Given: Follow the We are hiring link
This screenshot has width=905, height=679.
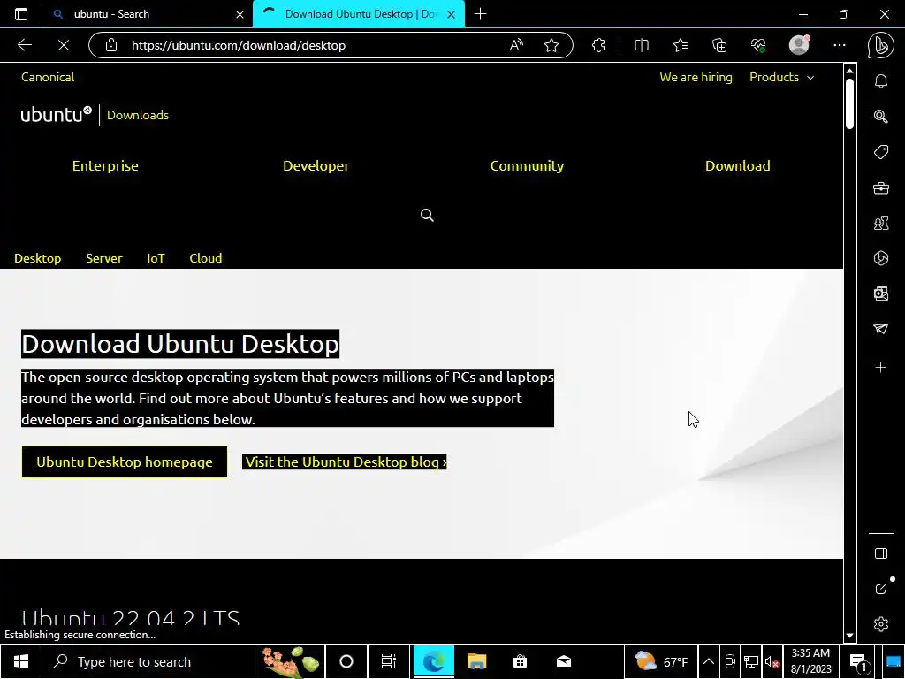Looking at the screenshot, I should [696, 78].
